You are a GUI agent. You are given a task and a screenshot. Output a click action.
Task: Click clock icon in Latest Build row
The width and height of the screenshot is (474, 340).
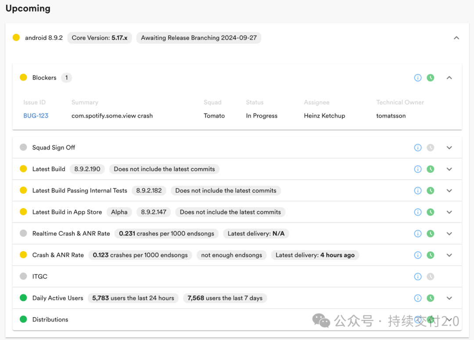pyautogui.click(x=431, y=169)
